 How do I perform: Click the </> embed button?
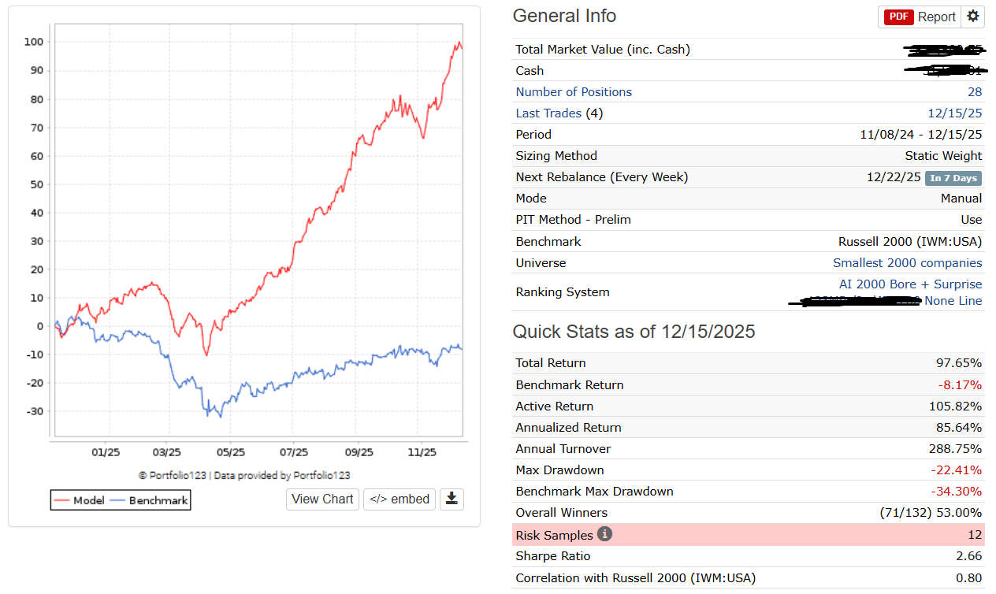coord(400,499)
